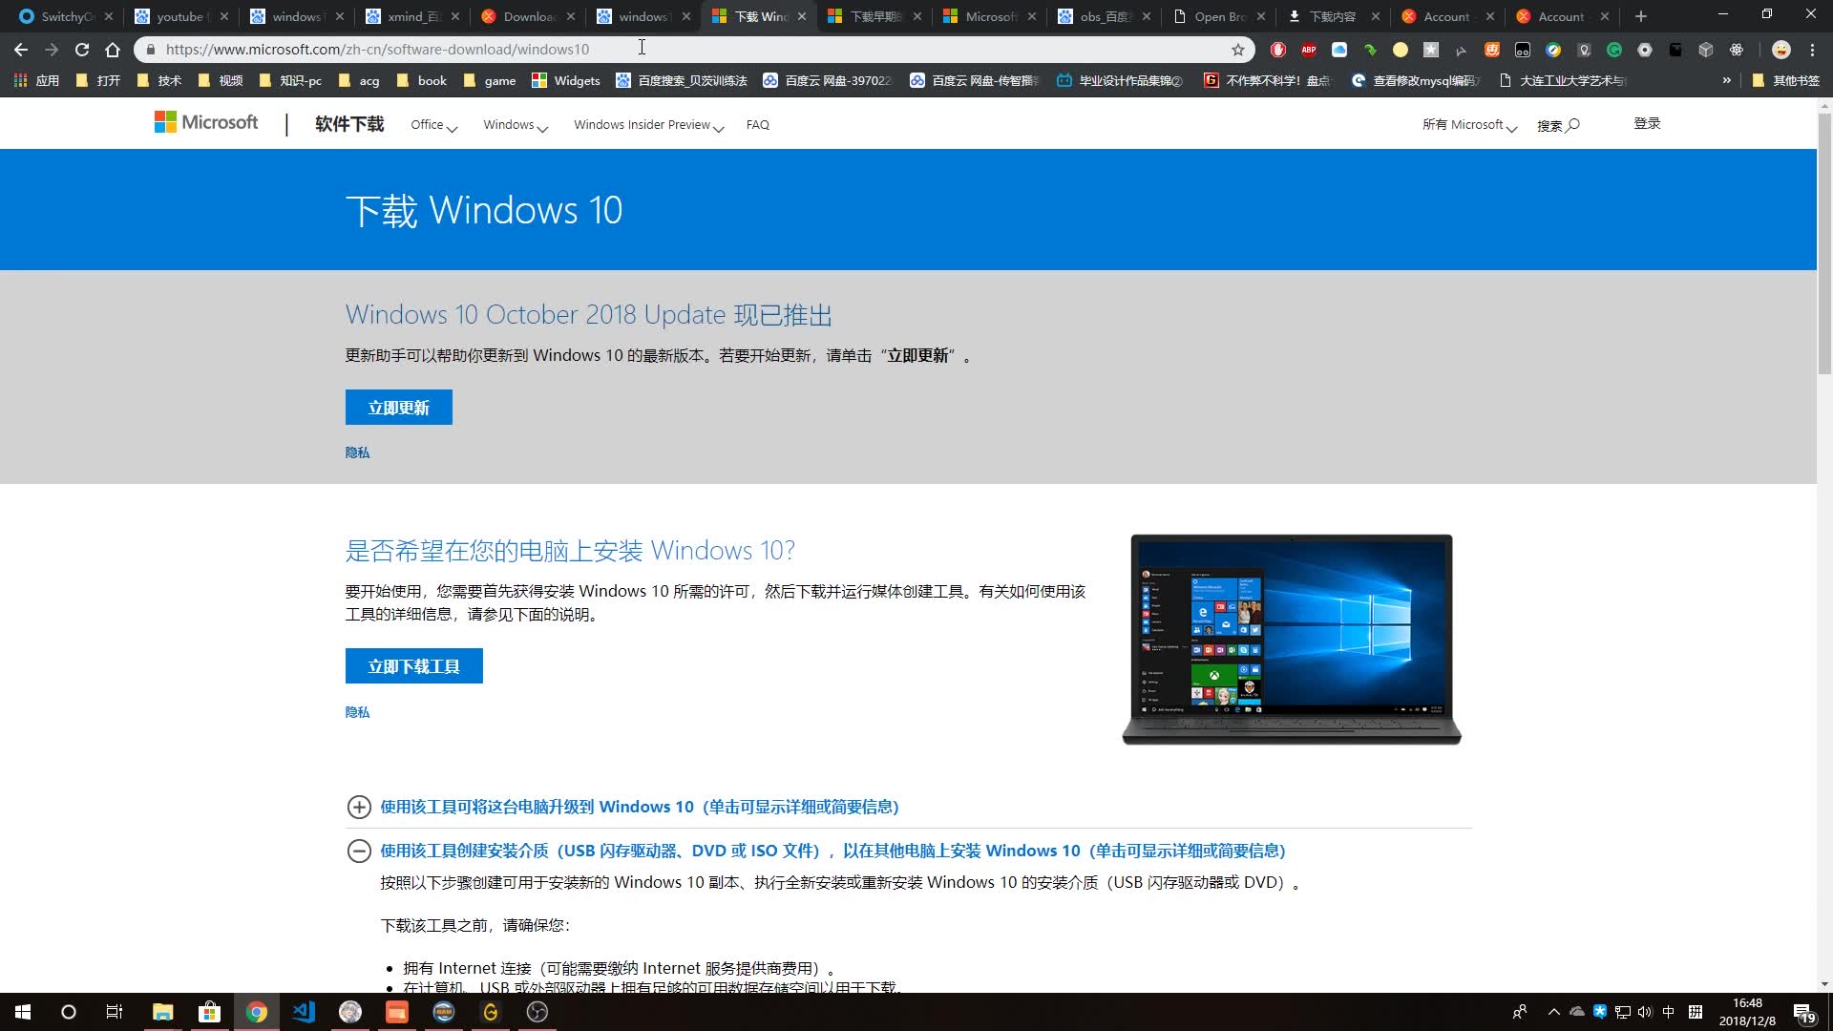Click the Microsoft logo in the header

(205, 122)
